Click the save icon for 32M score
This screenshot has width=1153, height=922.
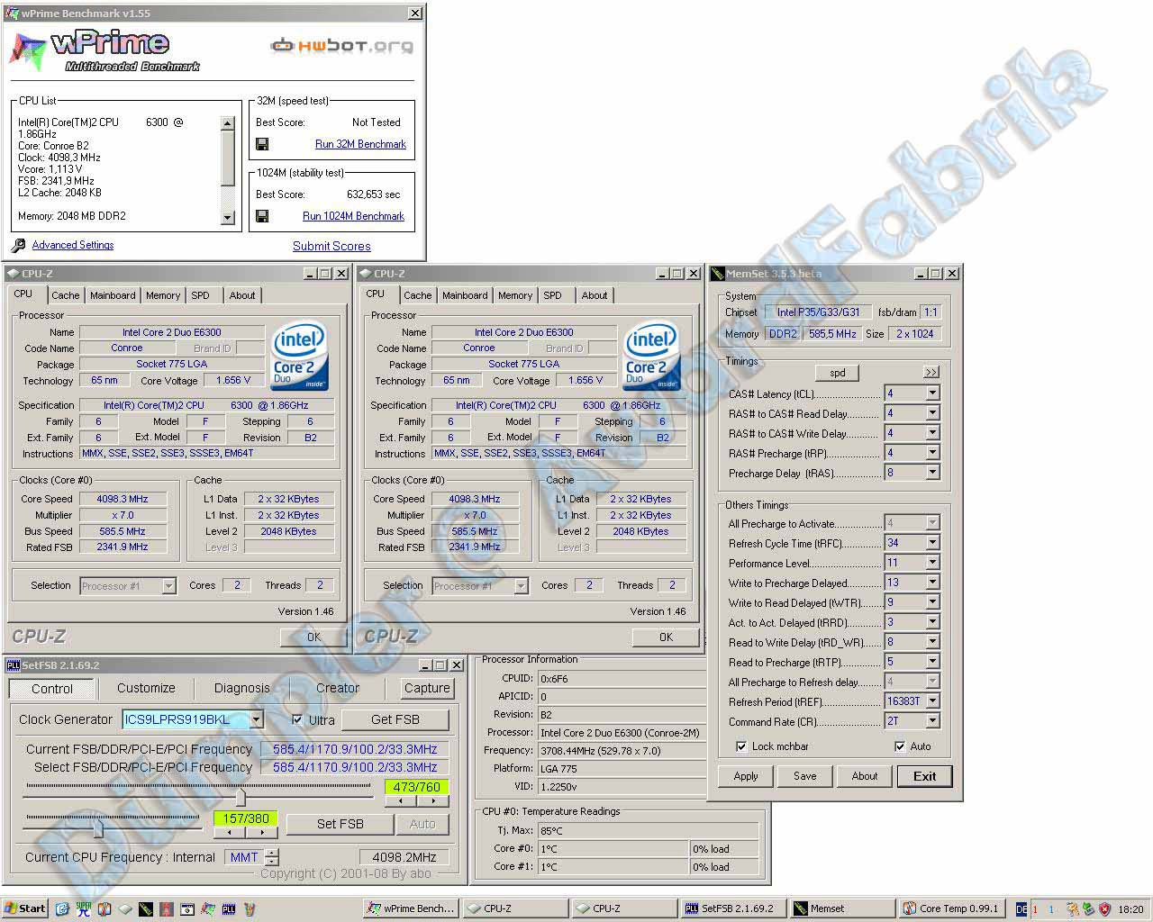[x=262, y=144]
